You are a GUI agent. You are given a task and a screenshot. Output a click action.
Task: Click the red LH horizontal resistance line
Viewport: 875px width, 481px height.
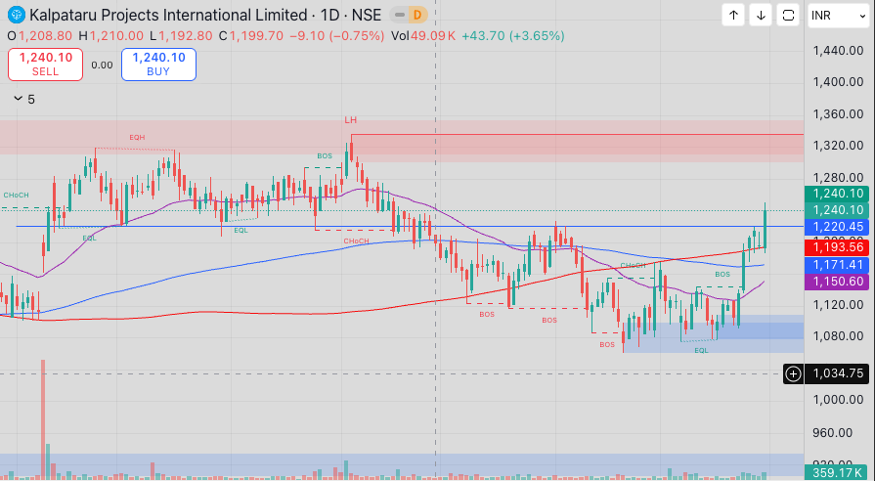click(x=577, y=135)
